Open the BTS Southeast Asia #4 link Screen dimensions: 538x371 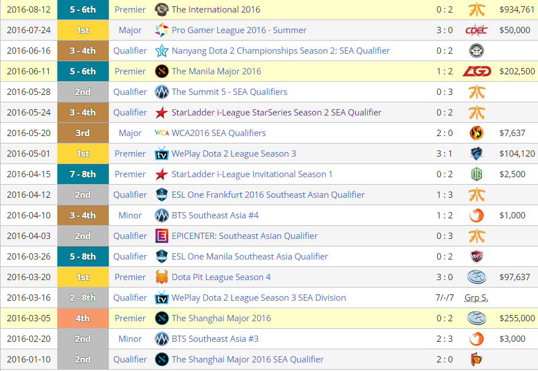[215, 216]
